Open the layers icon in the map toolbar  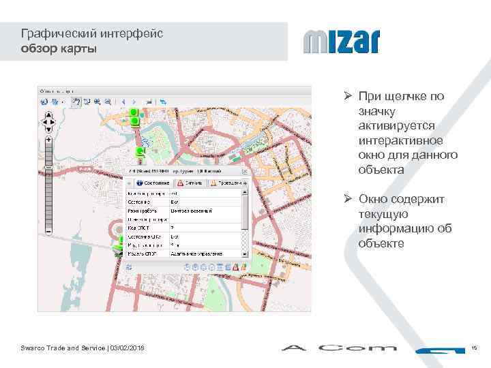[x=55, y=102]
